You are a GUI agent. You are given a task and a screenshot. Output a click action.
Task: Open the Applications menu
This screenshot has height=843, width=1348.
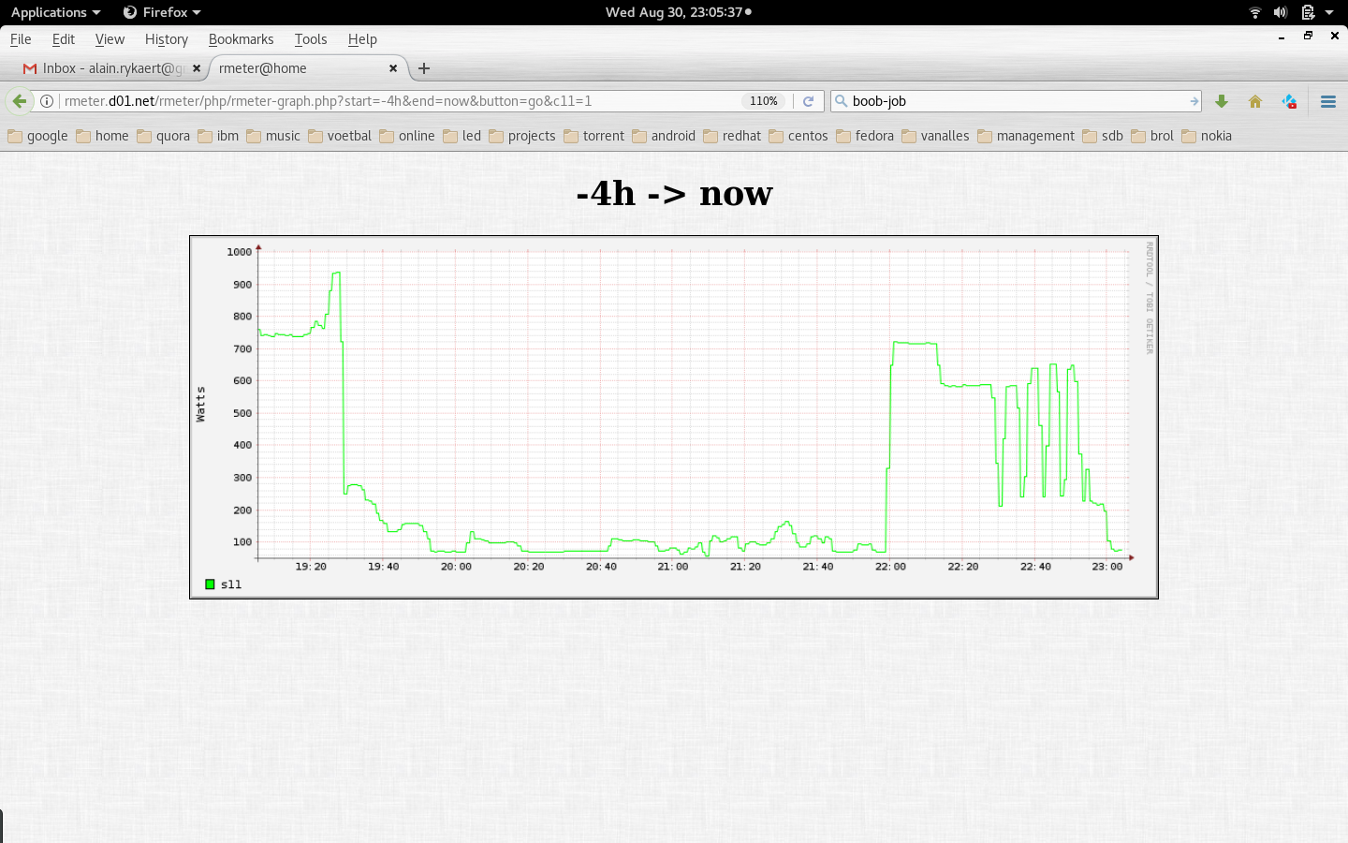55,12
